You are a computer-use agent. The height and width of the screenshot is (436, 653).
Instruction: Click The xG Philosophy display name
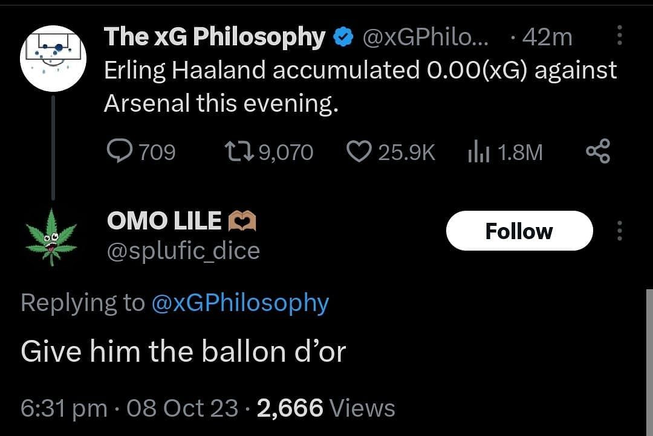[215, 37]
